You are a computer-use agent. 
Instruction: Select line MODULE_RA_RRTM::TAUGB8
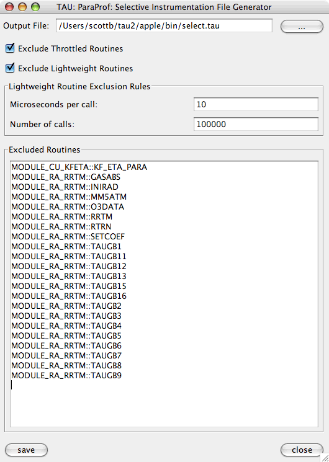click(66, 365)
